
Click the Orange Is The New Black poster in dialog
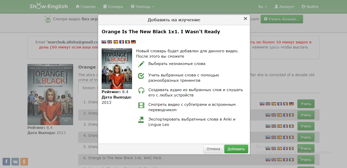(x=117, y=69)
